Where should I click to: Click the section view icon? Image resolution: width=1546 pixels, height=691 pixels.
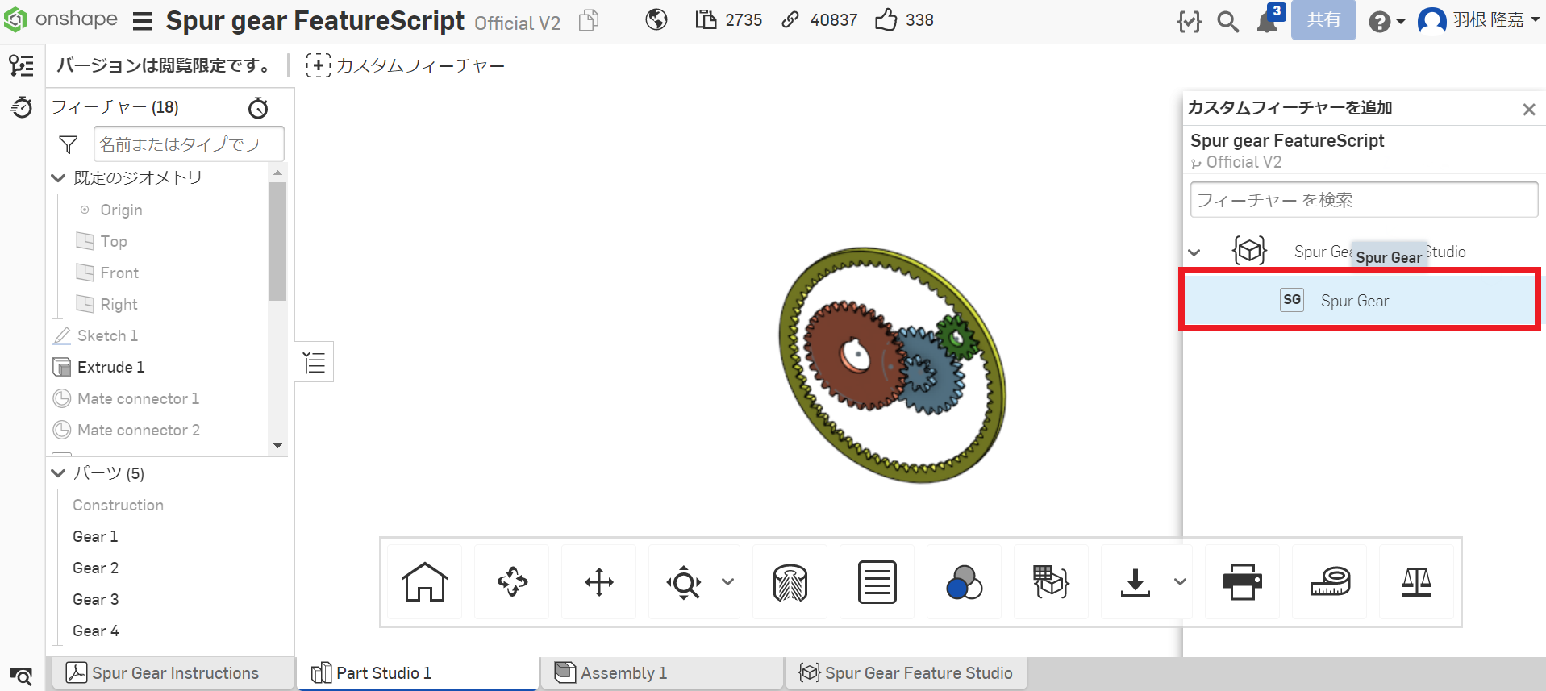[x=790, y=582]
